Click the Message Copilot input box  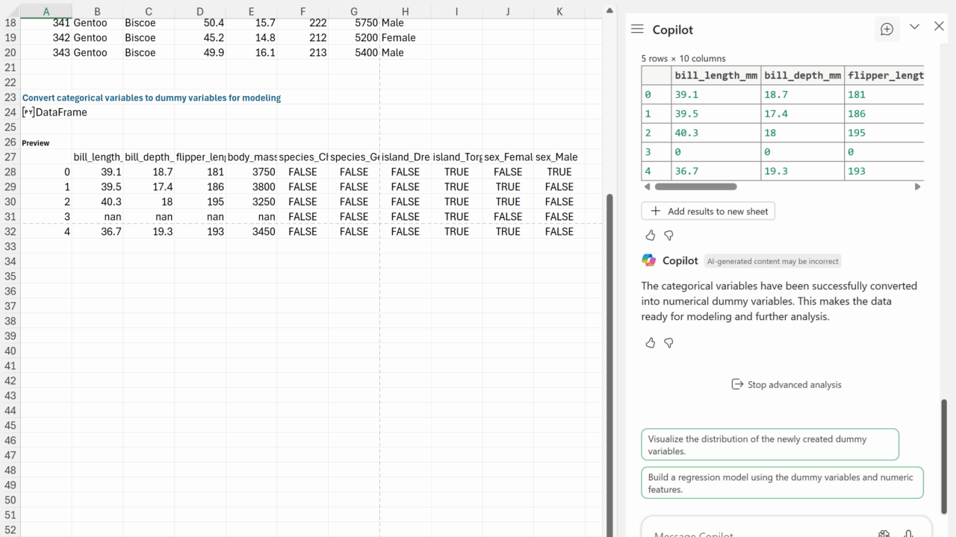point(754,531)
